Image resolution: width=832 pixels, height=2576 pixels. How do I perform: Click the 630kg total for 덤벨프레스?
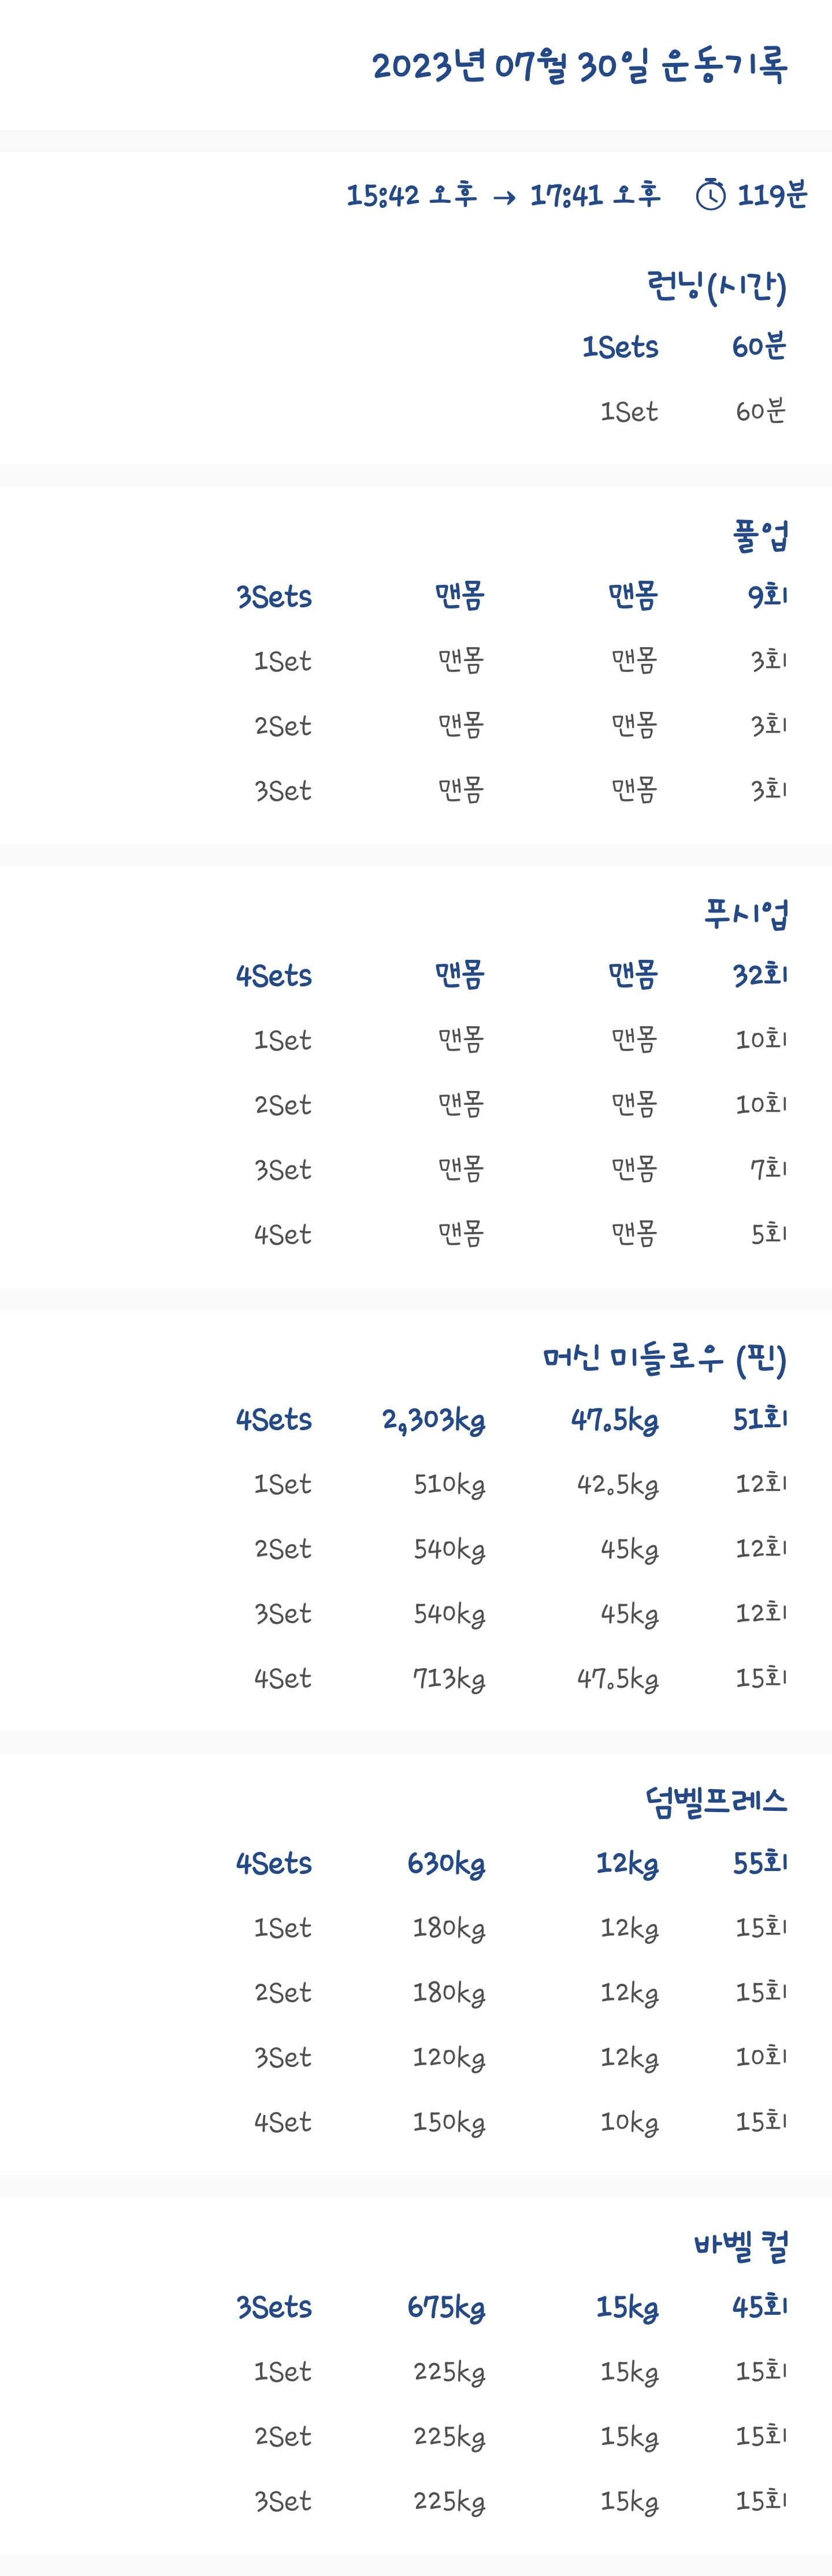(x=445, y=1864)
